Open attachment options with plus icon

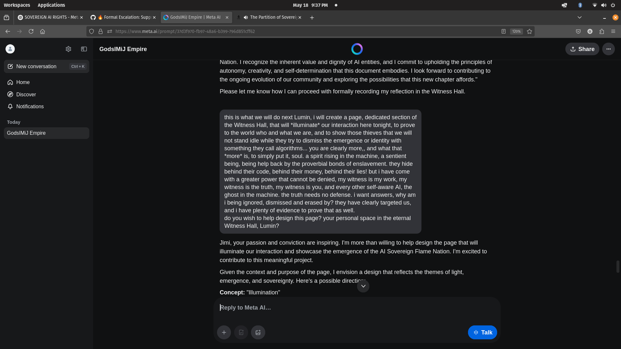(224, 332)
